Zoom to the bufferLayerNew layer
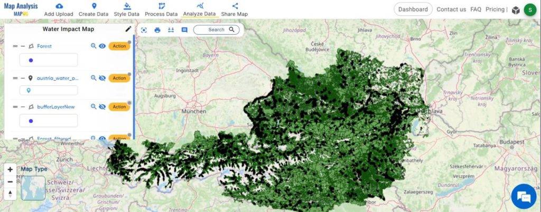Image resolution: width=541 pixels, height=212 pixels. (x=94, y=107)
